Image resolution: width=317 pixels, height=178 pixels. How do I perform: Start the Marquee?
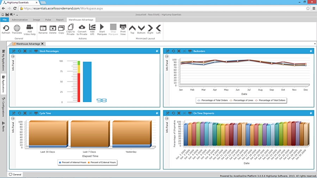(x=102, y=30)
